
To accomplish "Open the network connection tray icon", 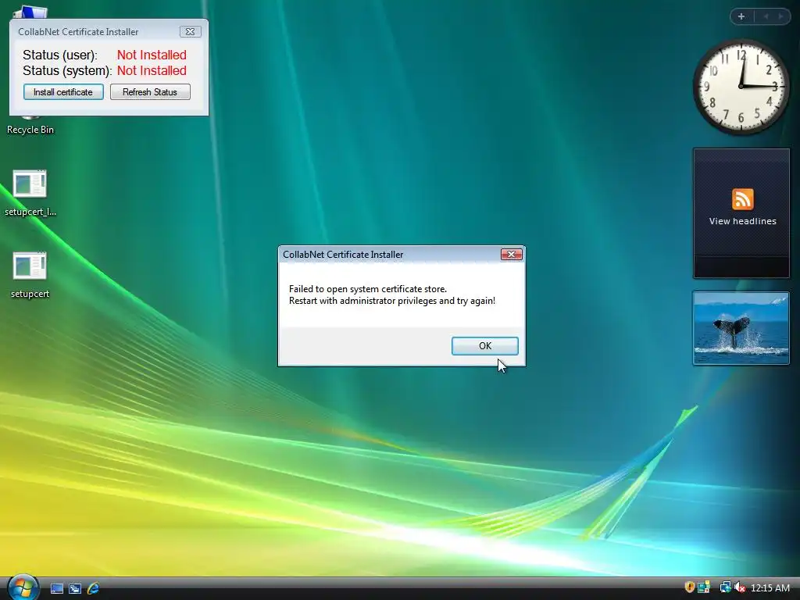I will point(724,587).
